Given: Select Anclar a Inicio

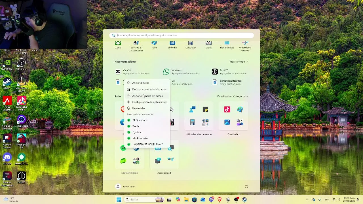Looking at the screenshot, I should tap(147, 83).
